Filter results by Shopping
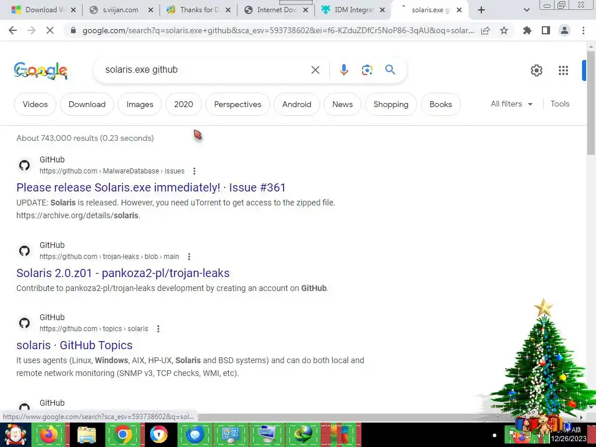The width and height of the screenshot is (596, 447). pos(391,104)
